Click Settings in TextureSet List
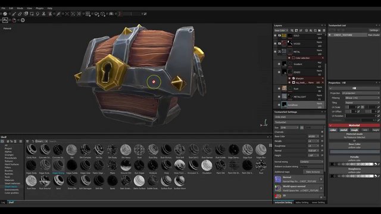This screenshot has height=214, width=381. (x=374, y=30)
